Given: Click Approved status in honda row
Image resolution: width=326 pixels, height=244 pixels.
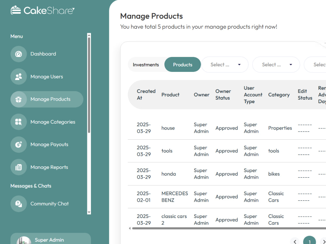Looking at the screenshot, I should point(227,174).
